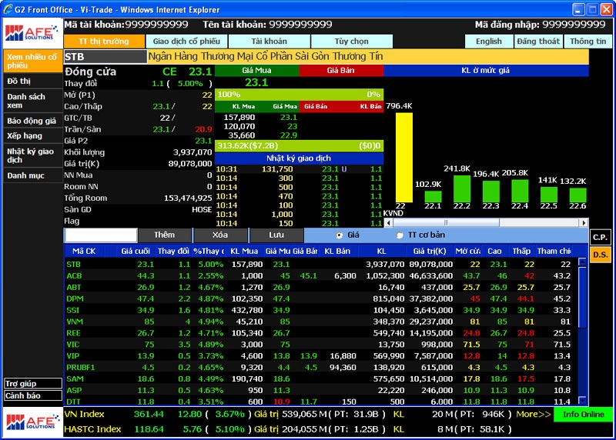The width and height of the screenshot is (616, 440).
Task: Select the ASP stock row
Action: pos(320,390)
